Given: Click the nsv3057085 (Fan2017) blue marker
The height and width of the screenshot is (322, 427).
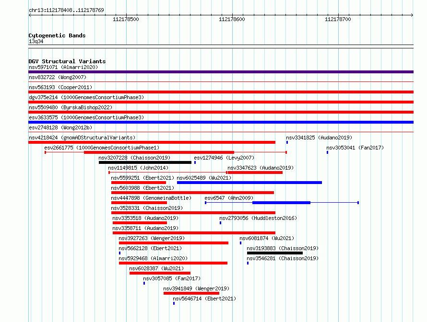Looking at the screenshot, I should 144,283.
